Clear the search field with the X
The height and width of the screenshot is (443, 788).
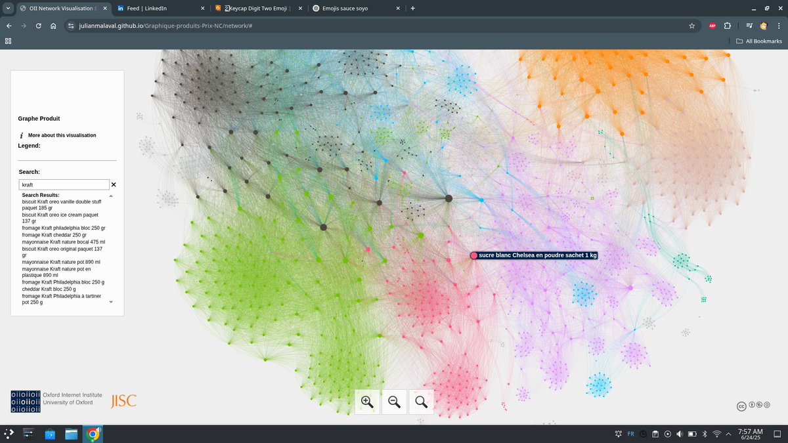pos(114,185)
